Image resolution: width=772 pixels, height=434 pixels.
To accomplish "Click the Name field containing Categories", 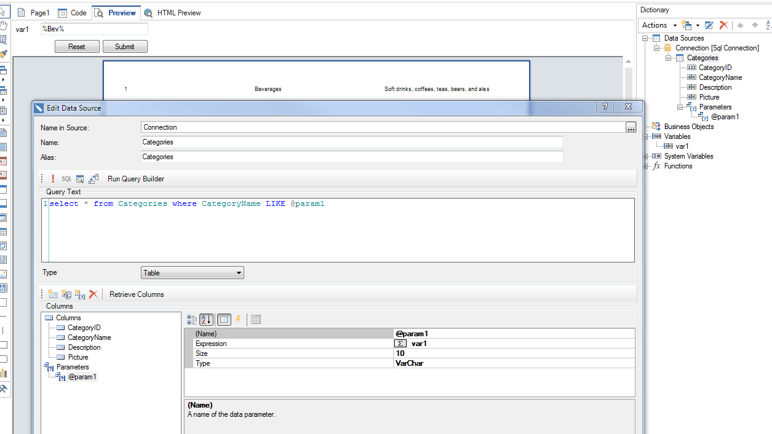I will pos(352,142).
